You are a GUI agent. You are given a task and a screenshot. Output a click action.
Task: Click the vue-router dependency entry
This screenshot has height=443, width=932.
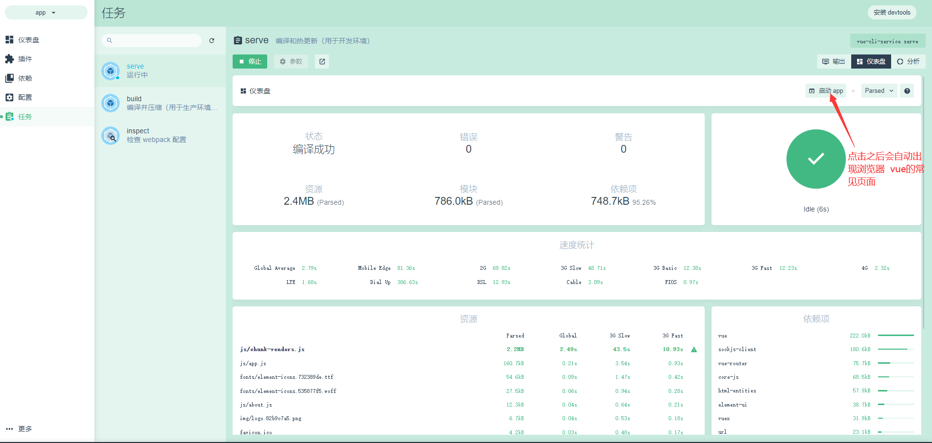coord(816,363)
